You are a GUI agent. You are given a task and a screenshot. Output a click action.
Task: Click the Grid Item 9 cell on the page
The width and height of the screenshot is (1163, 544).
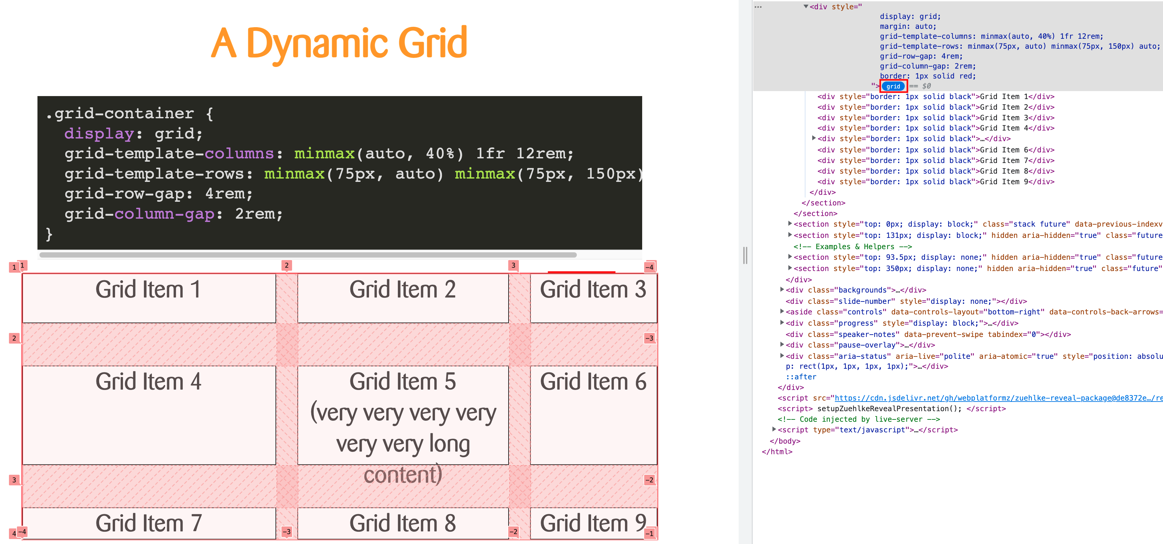point(593,523)
